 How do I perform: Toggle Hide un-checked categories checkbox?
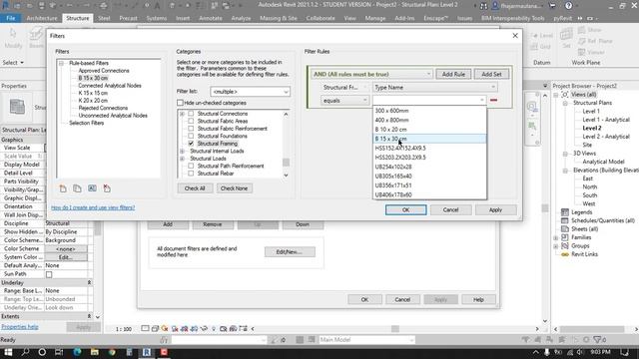tap(180, 103)
